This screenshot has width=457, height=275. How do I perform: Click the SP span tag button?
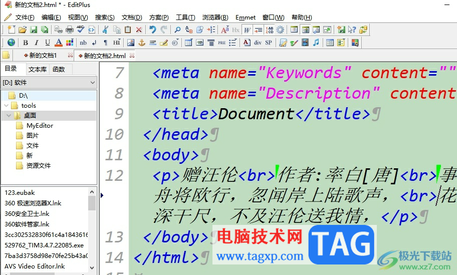[x=269, y=43]
